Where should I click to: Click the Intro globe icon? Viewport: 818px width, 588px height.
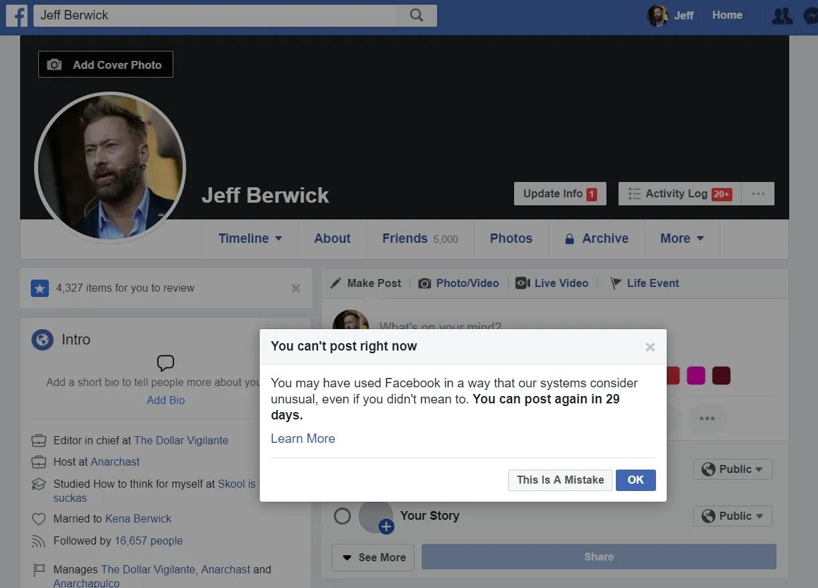point(42,340)
